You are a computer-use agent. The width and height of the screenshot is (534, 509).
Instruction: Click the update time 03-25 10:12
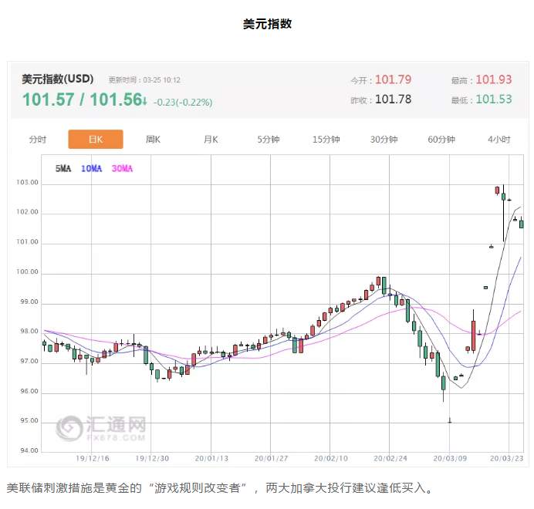click(x=162, y=80)
